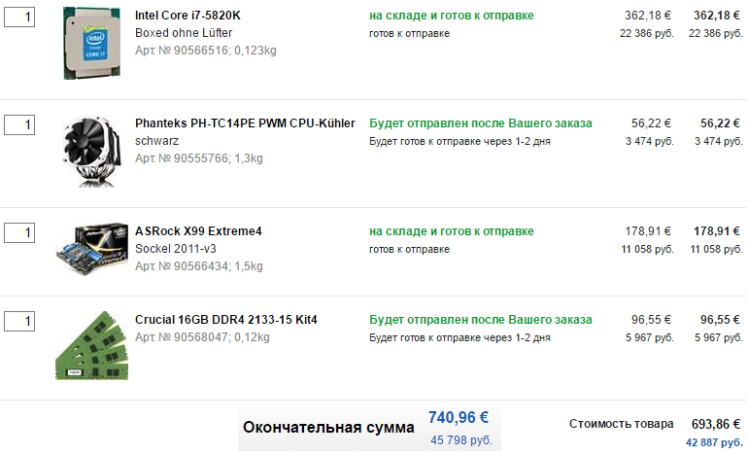Select quantity field for Crucial 16GB DDR4
The width and height of the screenshot is (748, 455).
(x=19, y=321)
